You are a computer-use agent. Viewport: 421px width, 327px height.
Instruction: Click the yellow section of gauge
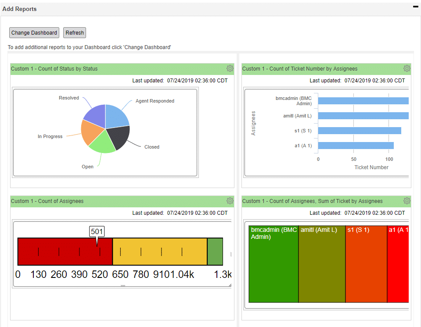[x=160, y=252]
